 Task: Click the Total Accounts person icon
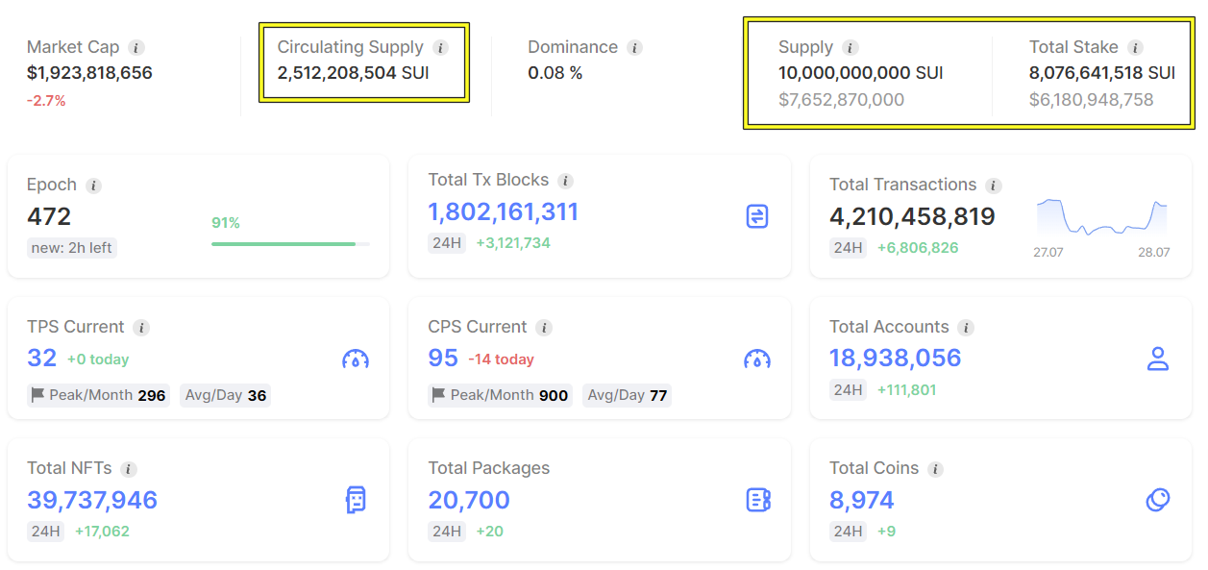coord(1158,359)
